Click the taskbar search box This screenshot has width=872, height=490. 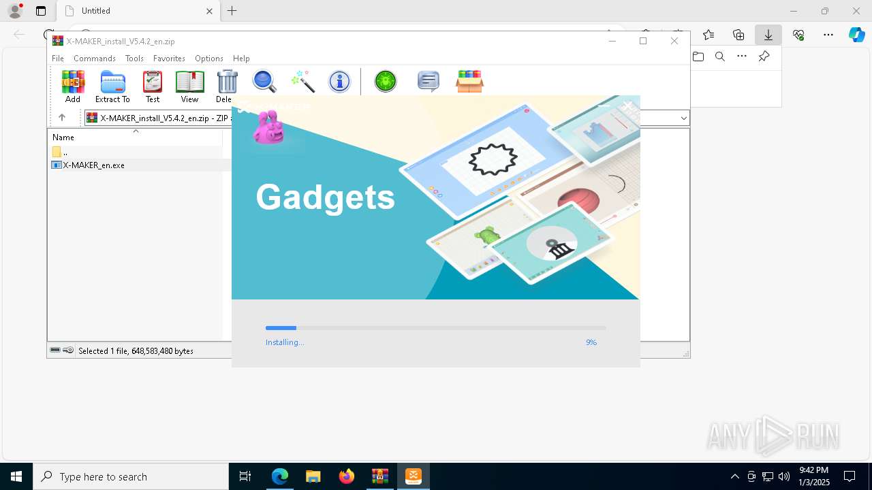pyautogui.click(x=131, y=476)
